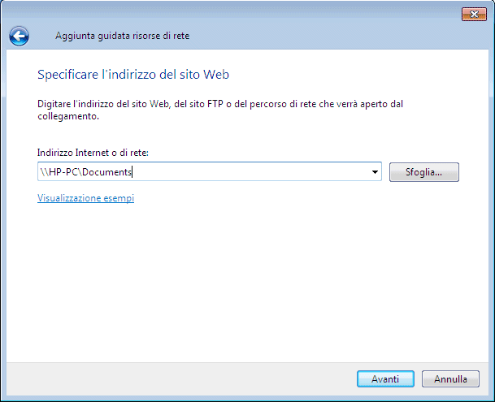Click the 'Digitare l'indirizzo del sito Web' instruction text
The width and height of the screenshot is (495, 402).
click(x=220, y=110)
